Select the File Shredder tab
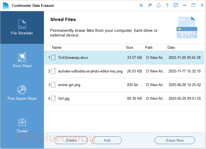Screen dimensions: 206x149 [22, 28]
